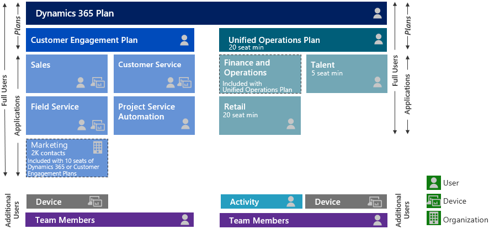Click the user icon on Dynamics 365 Plan bar
Viewport: 489px width, 229px height.
point(378,13)
